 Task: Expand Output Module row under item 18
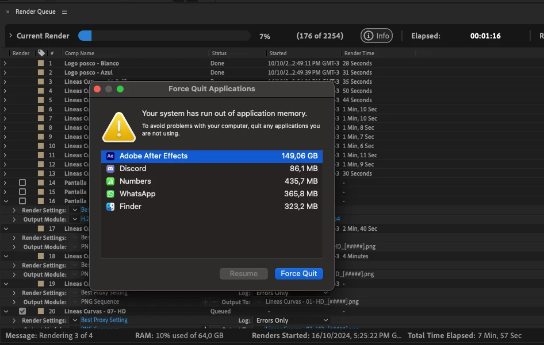[x=14, y=274]
